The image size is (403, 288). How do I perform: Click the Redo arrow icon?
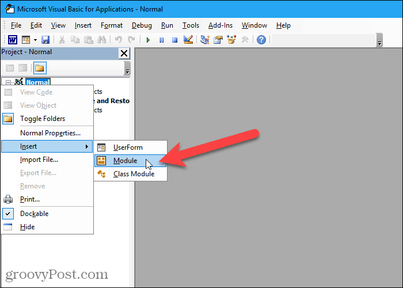(131, 40)
